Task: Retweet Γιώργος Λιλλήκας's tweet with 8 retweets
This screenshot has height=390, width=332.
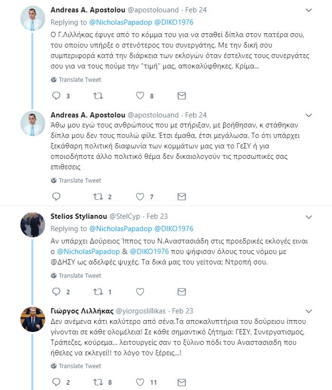Action: (98, 382)
